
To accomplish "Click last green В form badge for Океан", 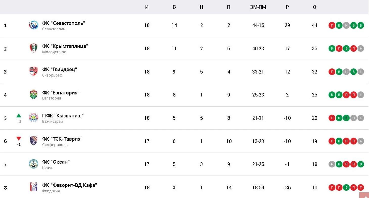I will pos(361,164).
